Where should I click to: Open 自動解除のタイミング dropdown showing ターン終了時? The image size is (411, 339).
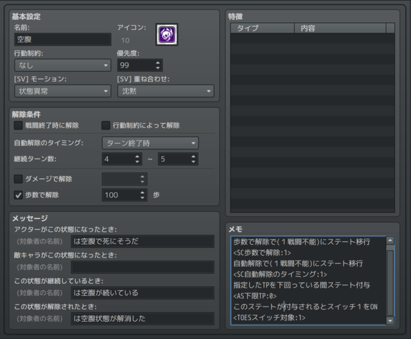coord(150,143)
